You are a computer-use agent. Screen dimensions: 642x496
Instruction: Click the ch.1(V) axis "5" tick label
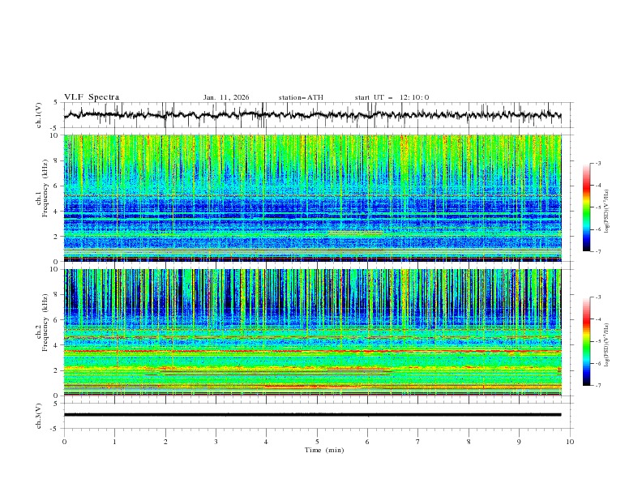pos(56,103)
